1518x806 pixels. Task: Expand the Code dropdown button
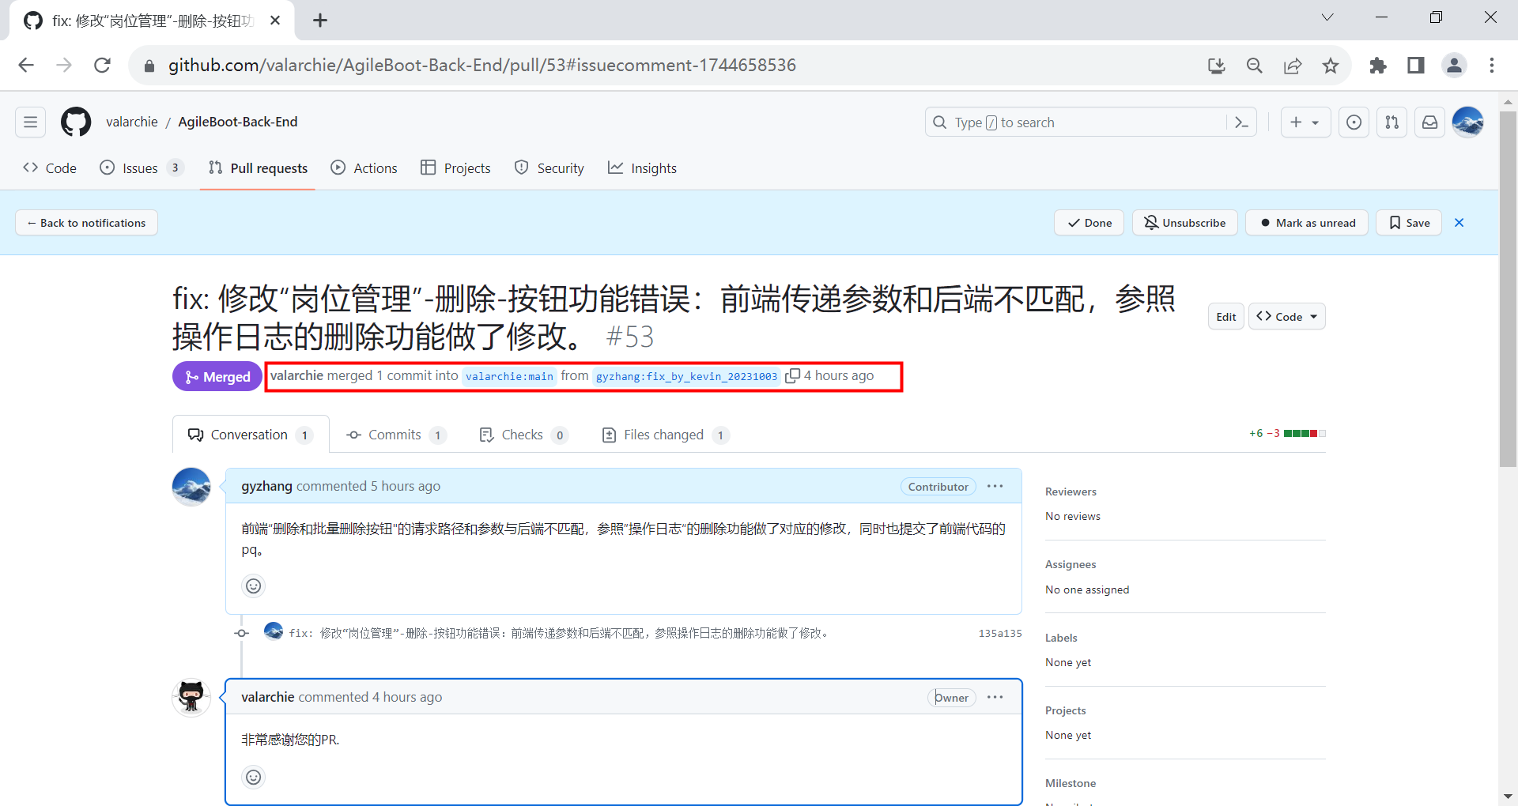pos(1287,317)
